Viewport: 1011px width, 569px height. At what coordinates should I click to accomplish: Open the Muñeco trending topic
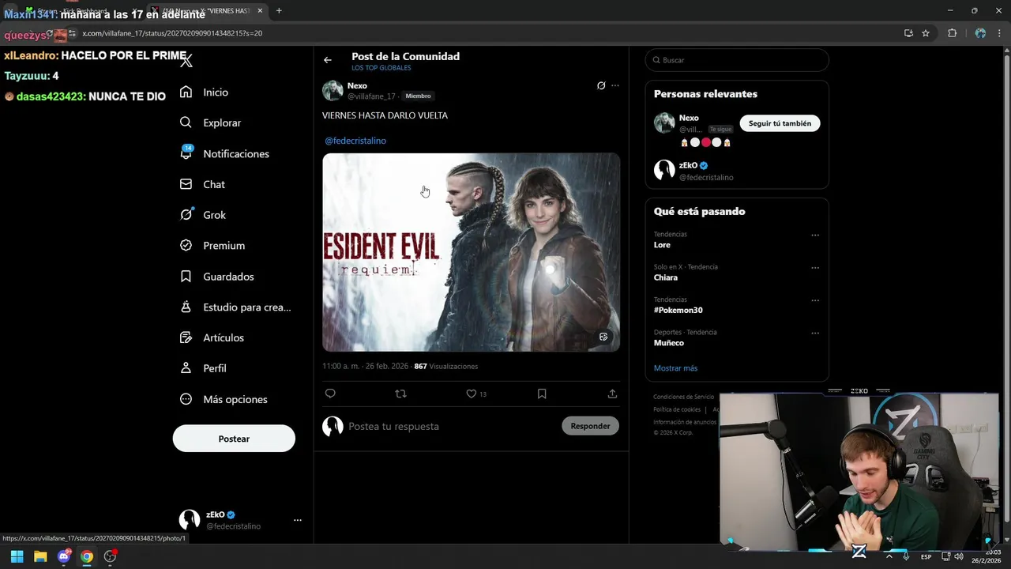[x=669, y=343]
